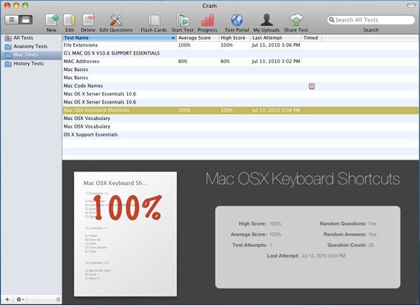
Task: Select Mac Tests folder
Action: 31,55
